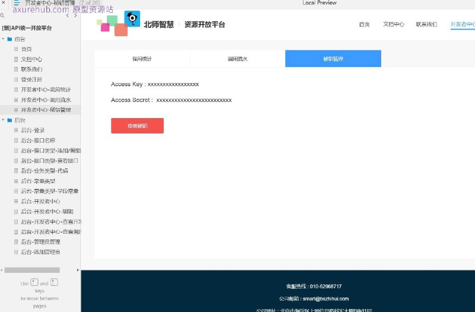Screen dimensions: 475x312
Task: Open 后台-接口名称 page
Action: [x=38, y=141]
